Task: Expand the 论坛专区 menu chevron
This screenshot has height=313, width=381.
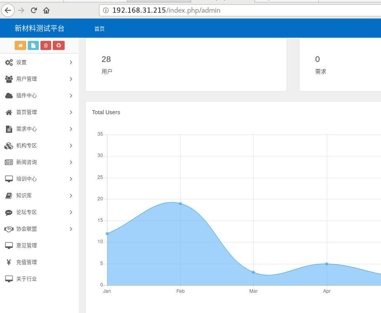Action: click(71, 212)
